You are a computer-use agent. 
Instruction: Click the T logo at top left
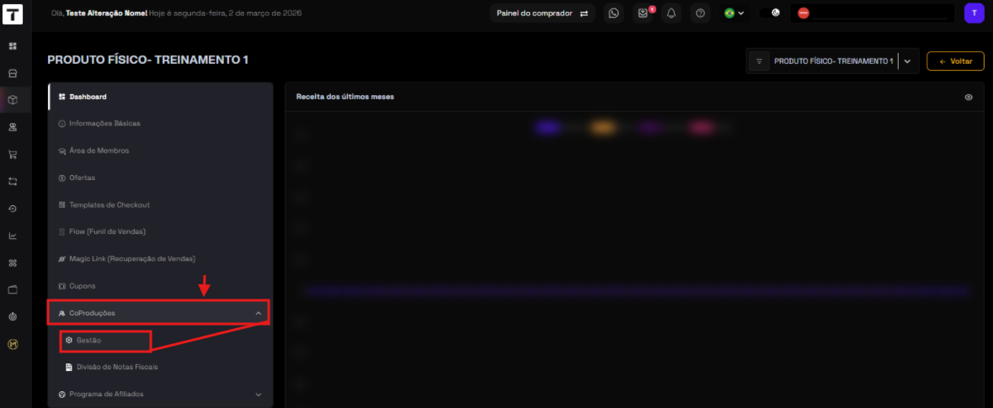[x=13, y=14]
